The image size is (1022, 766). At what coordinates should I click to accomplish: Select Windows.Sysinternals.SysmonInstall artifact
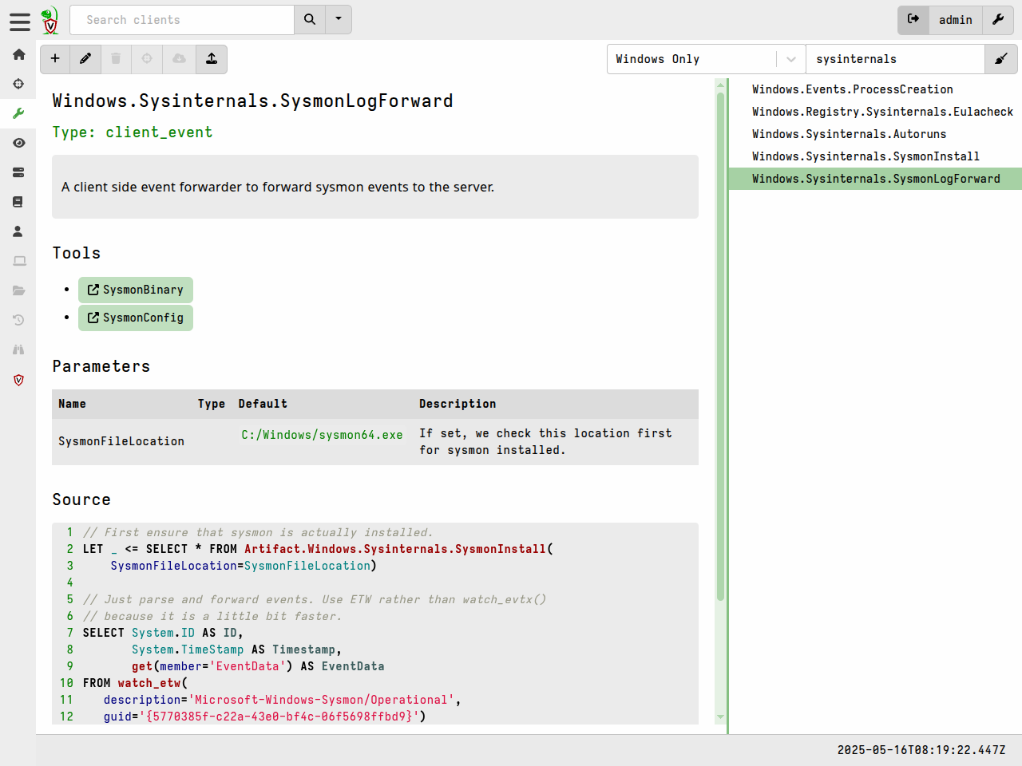(x=875, y=156)
